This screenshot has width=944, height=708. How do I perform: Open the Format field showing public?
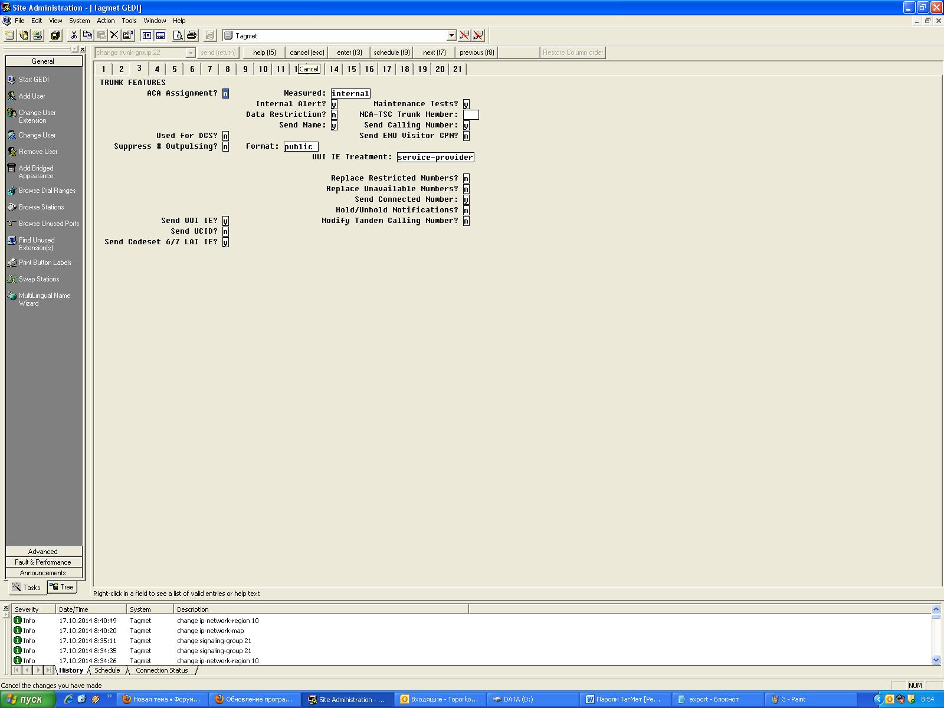pyautogui.click(x=301, y=146)
